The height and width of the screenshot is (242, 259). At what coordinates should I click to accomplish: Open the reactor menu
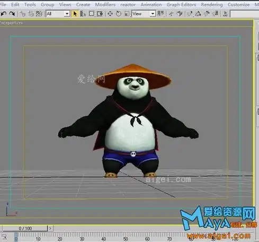pyautogui.click(x=128, y=5)
